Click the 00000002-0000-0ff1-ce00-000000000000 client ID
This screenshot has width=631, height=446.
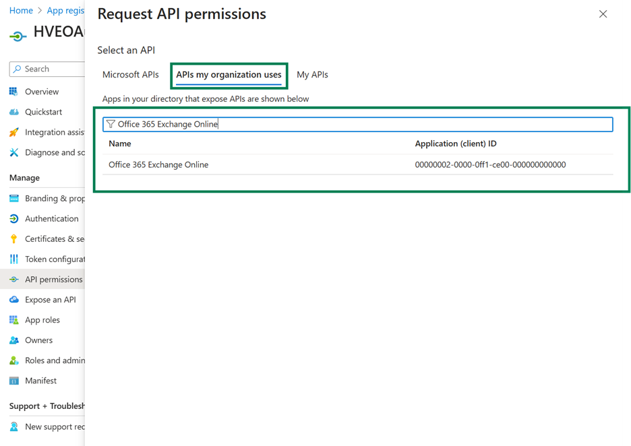point(490,164)
